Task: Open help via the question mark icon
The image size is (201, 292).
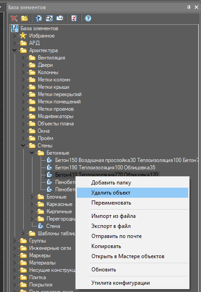Action: 88,18
